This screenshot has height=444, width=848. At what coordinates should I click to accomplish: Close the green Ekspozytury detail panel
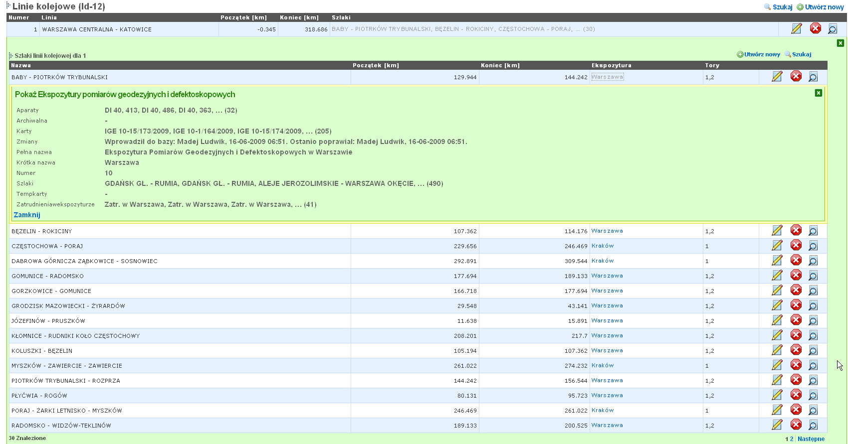(x=818, y=93)
